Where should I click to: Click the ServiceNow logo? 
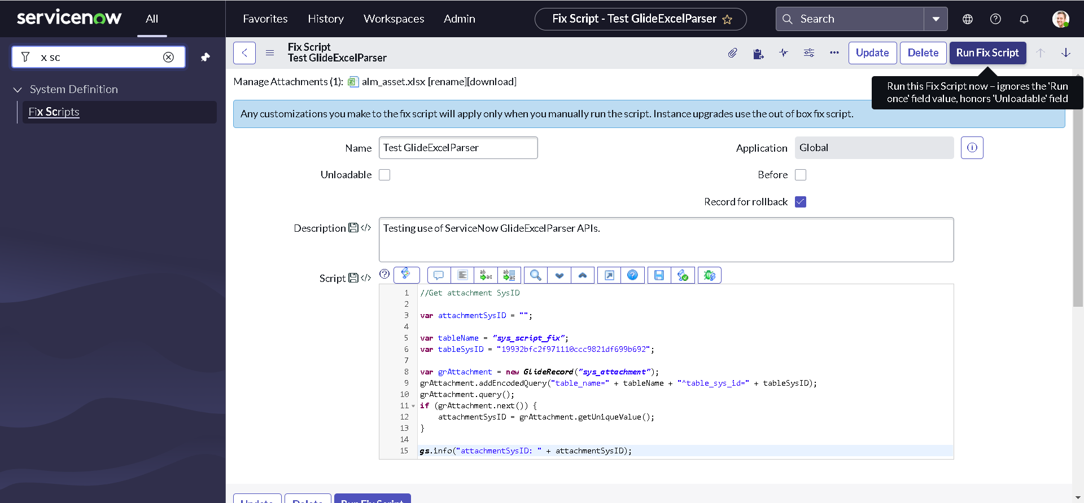point(69,18)
